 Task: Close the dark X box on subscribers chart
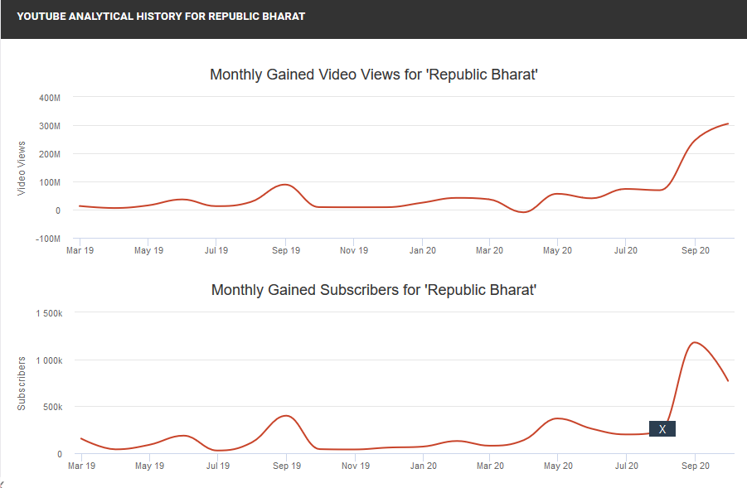point(662,429)
